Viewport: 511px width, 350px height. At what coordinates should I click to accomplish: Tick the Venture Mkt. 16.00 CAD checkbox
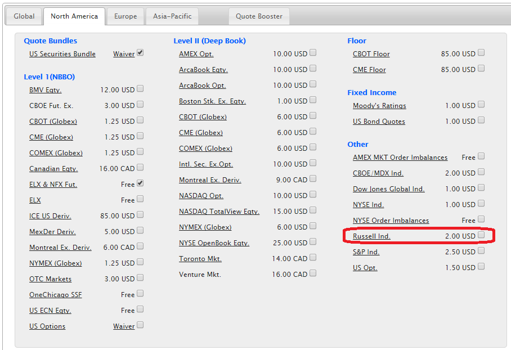coord(313,273)
